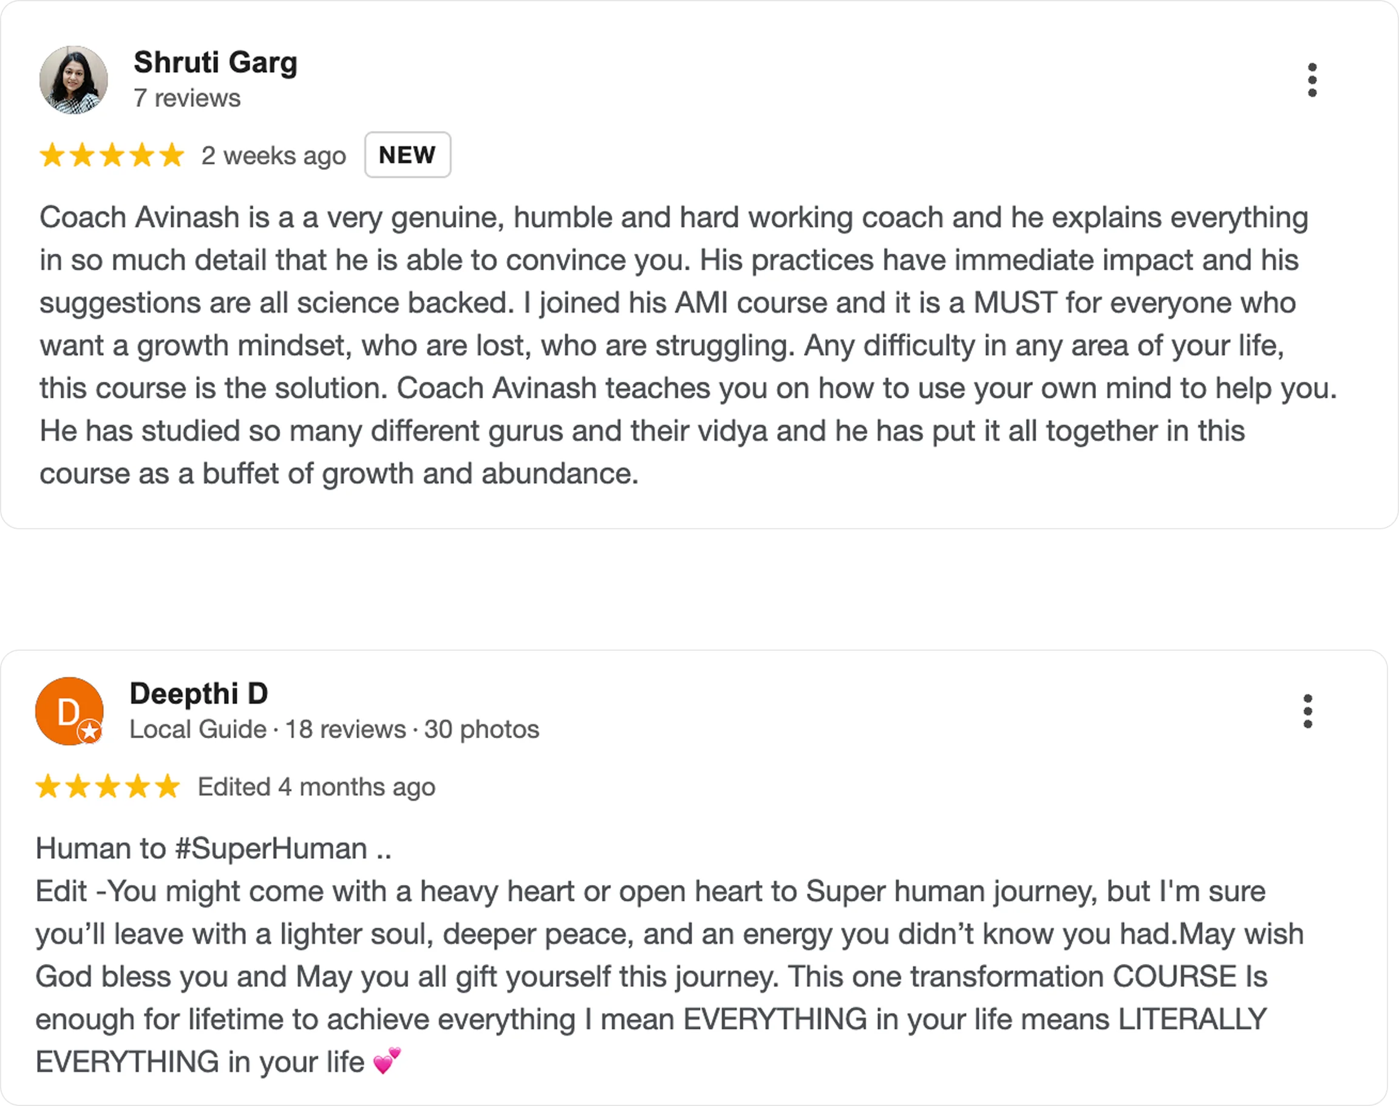Screen dimensions: 1399x1106
Task: Click the five-star rating on Shruti Garg's review
Action: [112, 155]
